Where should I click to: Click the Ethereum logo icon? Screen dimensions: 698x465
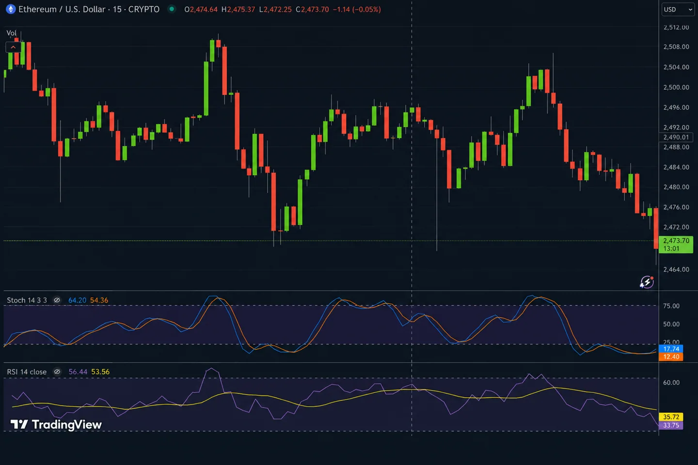(x=10, y=9)
